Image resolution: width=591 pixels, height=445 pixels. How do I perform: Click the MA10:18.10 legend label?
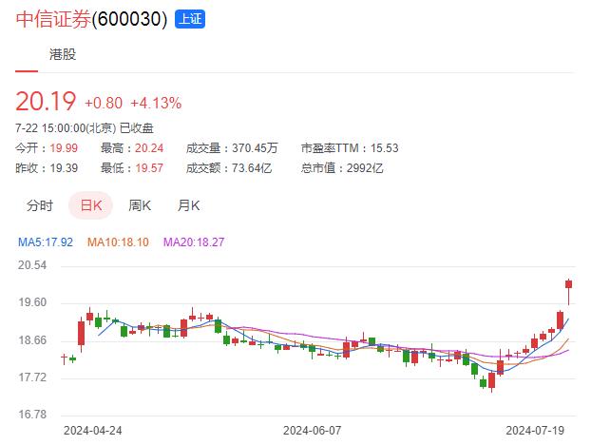click(x=118, y=242)
